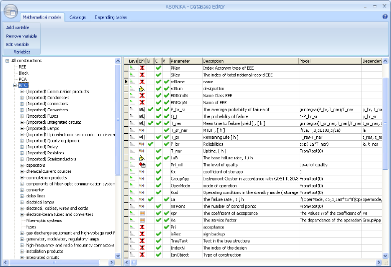Open the Depending tables tab
Image resolution: width=391 pixels, height=267 pixels.
pos(110,17)
